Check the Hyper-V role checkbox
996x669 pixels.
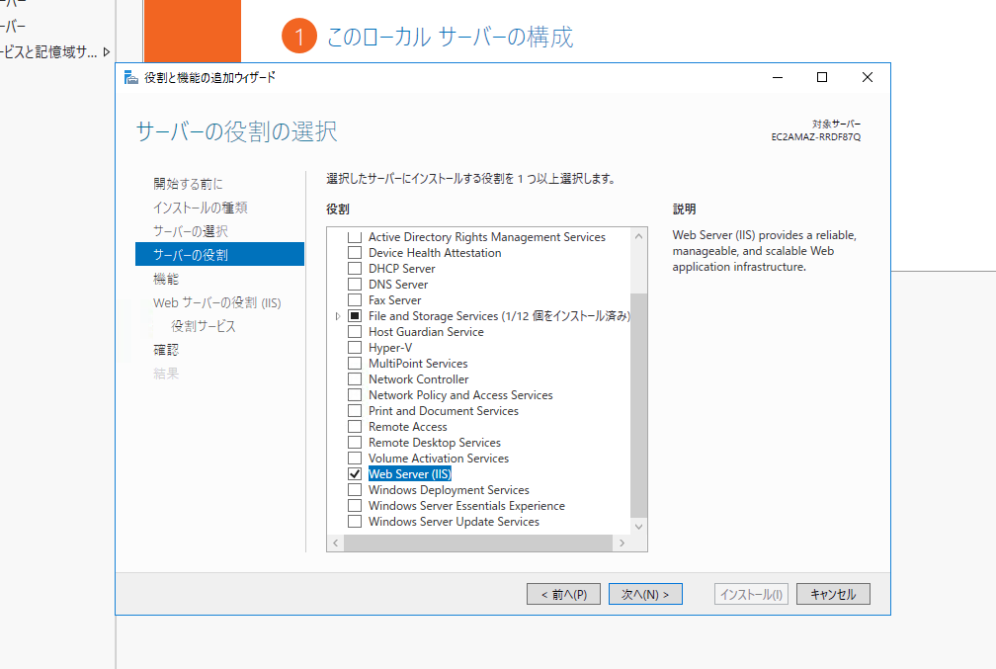coord(355,348)
